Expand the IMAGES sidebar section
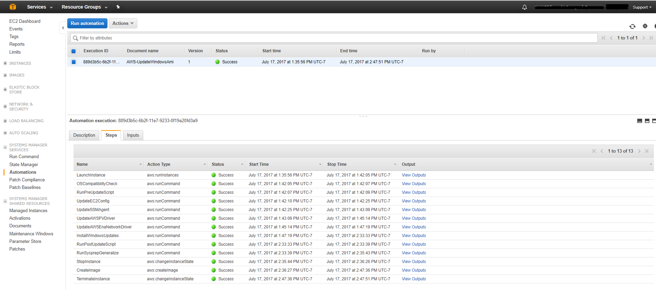Screen dimensions: 656x290 click(x=5, y=75)
